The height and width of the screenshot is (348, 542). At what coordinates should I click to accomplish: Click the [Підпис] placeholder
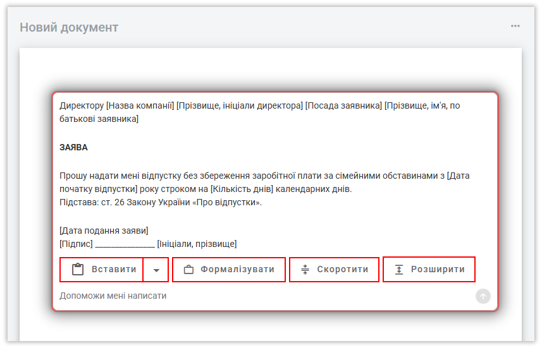coord(76,244)
